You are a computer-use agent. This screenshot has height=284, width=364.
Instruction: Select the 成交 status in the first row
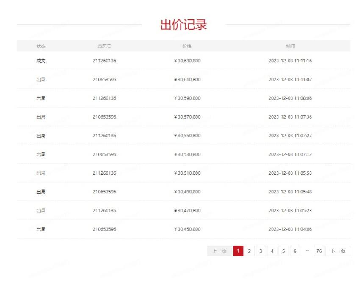tap(41, 61)
